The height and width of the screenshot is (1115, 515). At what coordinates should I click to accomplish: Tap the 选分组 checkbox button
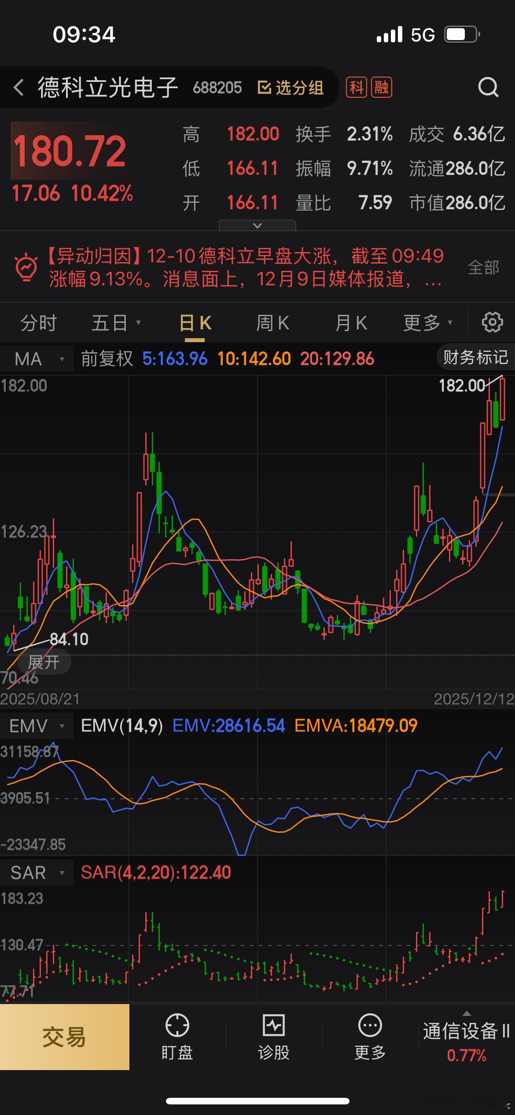click(x=291, y=88)
